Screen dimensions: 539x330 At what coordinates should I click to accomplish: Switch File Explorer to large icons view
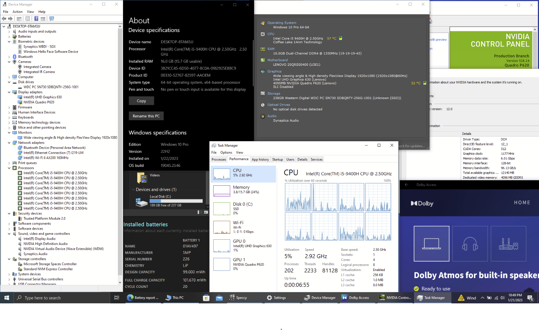click(x=206, y=212)
